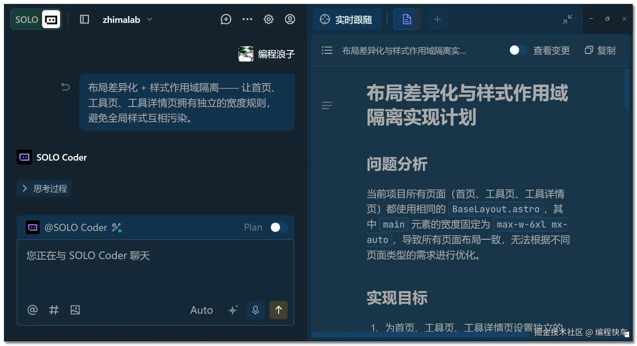Start a new chat with the plus icon
This screenshot has width=637, height=346.
click(226, 19)
